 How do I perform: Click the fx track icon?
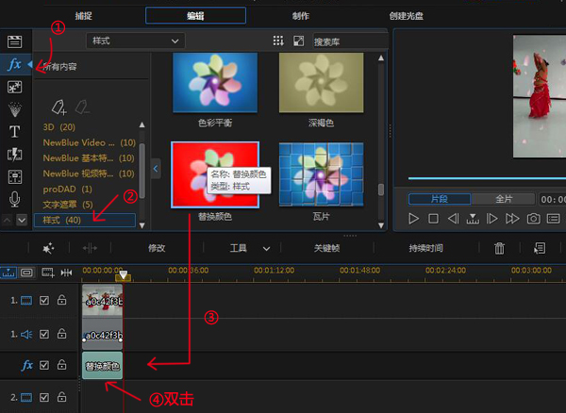coord(27,365)
